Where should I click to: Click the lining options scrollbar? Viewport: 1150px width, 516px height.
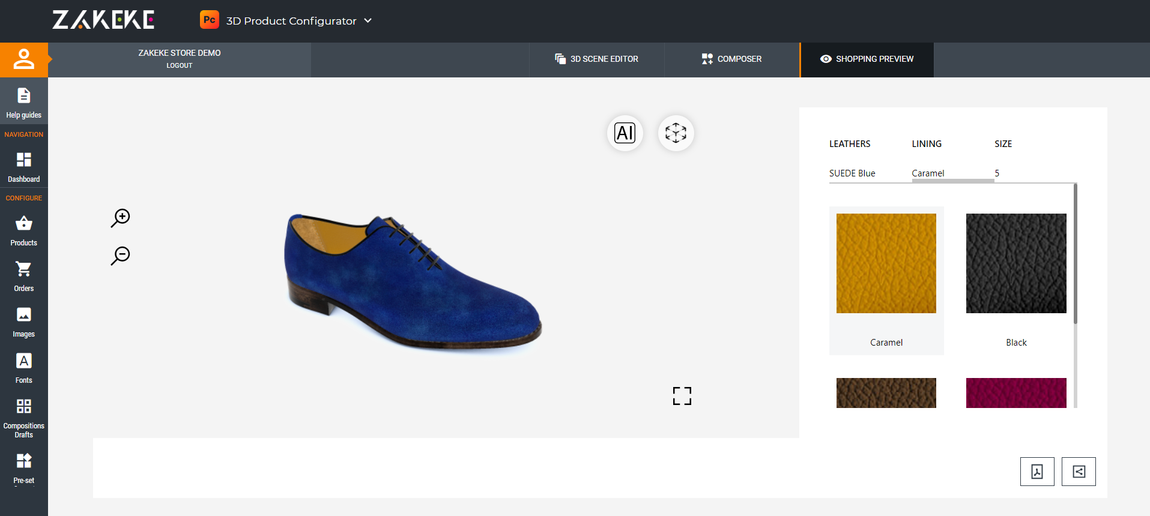pyautogui.click(x=1076, y=254)
